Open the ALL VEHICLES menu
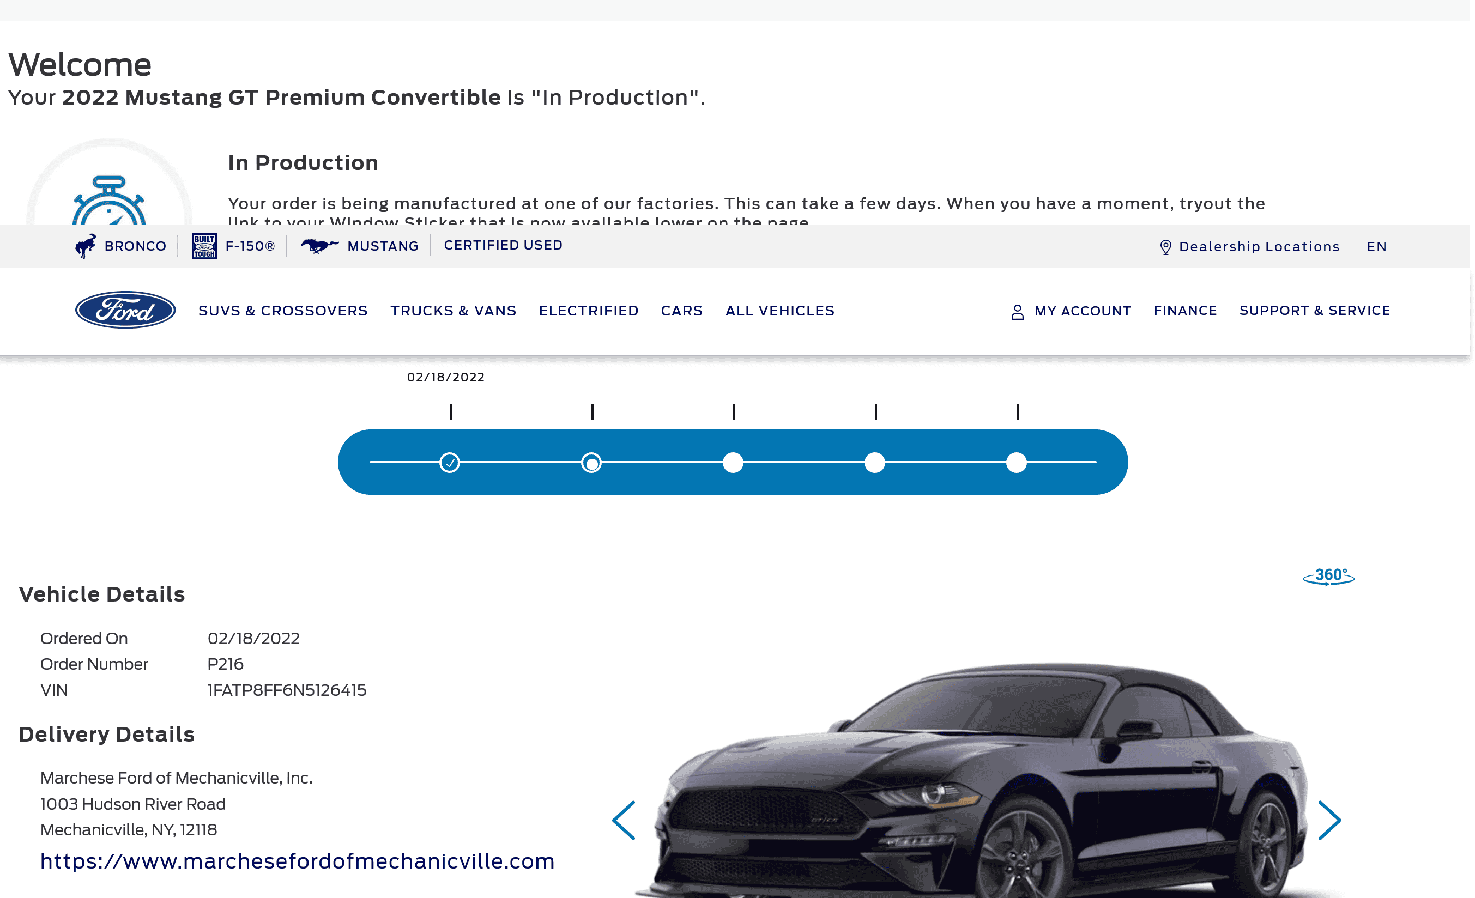 (780, 311)
